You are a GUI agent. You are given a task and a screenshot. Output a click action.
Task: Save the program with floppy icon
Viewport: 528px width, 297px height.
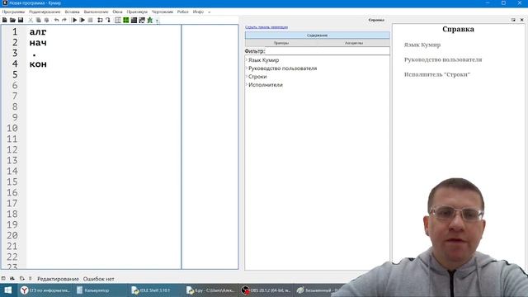click(x=21, y=20)
